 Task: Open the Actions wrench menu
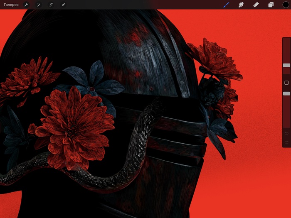click(26, 5)
